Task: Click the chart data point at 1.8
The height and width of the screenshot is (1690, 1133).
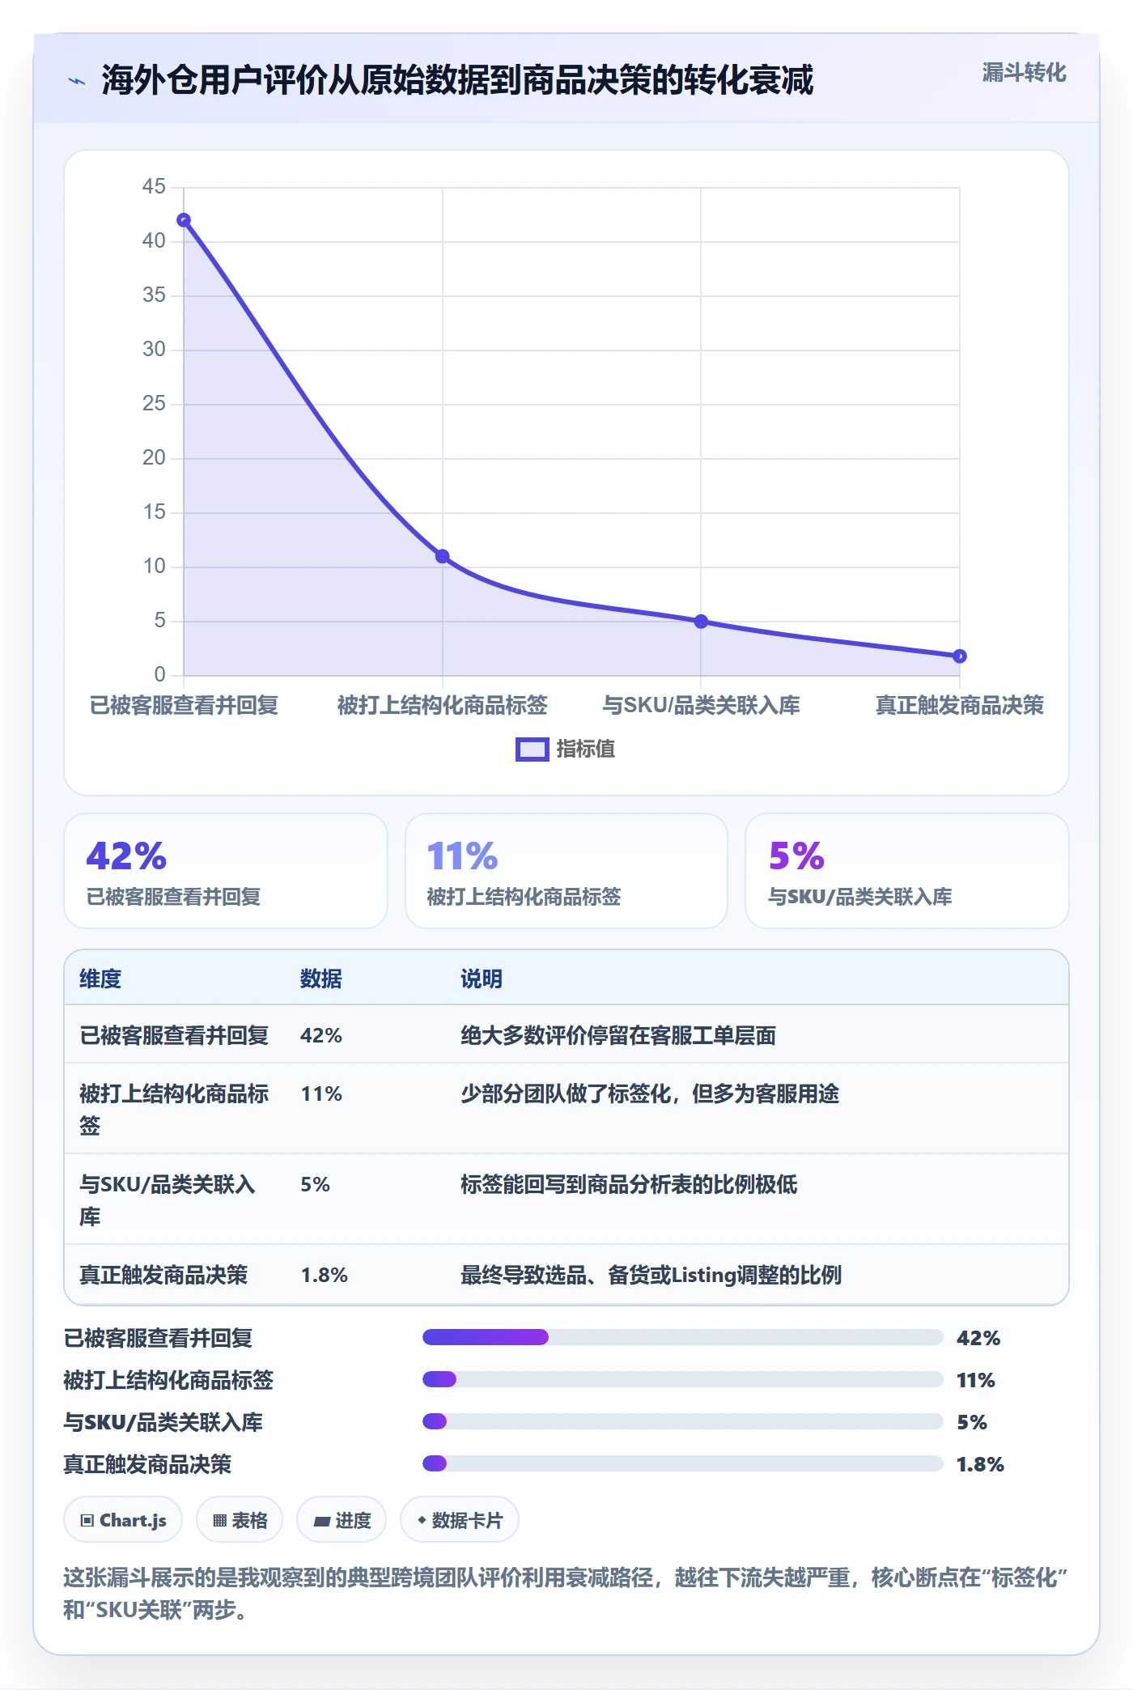Action: [x=960, y=656]
